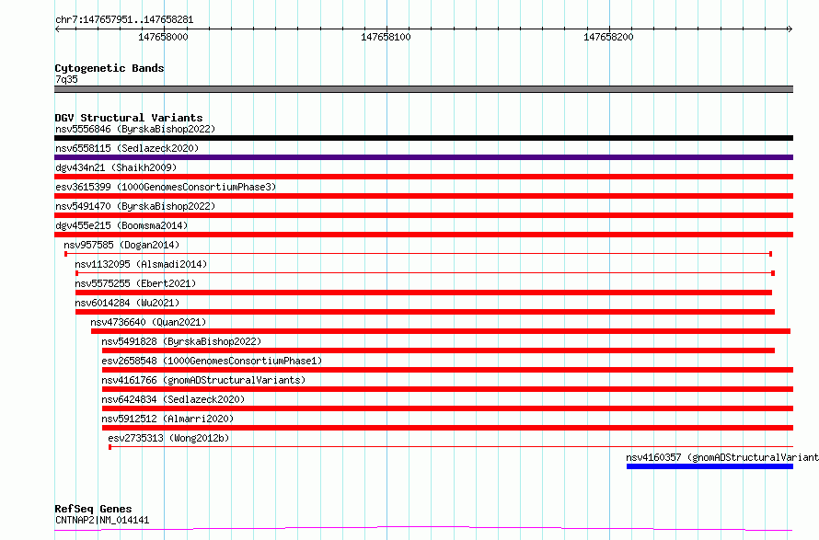This screenshot has width=819, height=540.
Task: Click the nsv4160357 gnomAD variant label
Action: pos(722,457)
